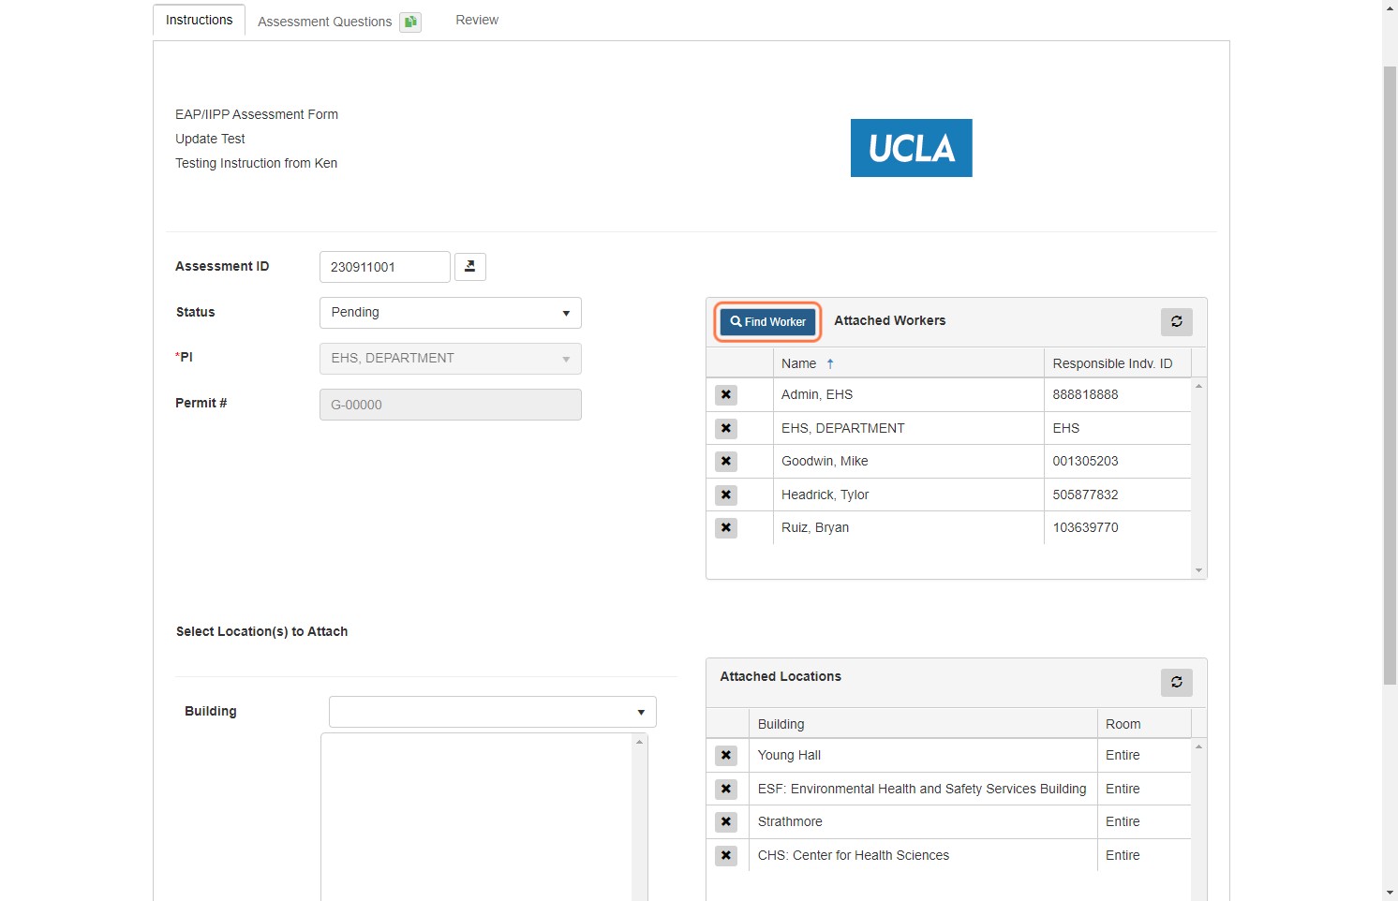Click the Entire room cell for Young Hall
The image size is (1398, 901).
pos(1144,756)
